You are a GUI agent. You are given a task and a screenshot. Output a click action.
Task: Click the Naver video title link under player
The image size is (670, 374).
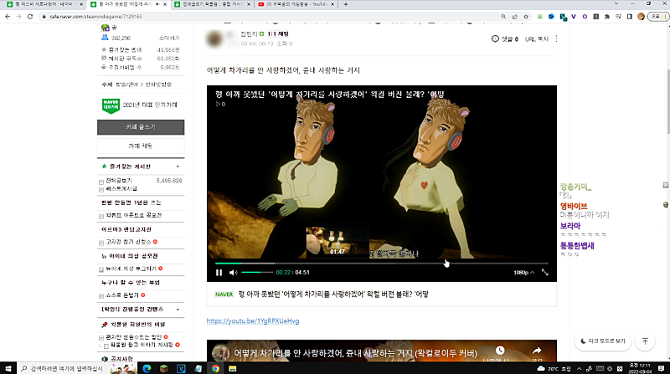click(x=333, y=295)
